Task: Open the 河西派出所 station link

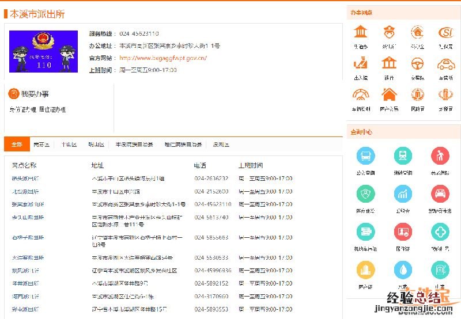Action: [x=25, y=297]
